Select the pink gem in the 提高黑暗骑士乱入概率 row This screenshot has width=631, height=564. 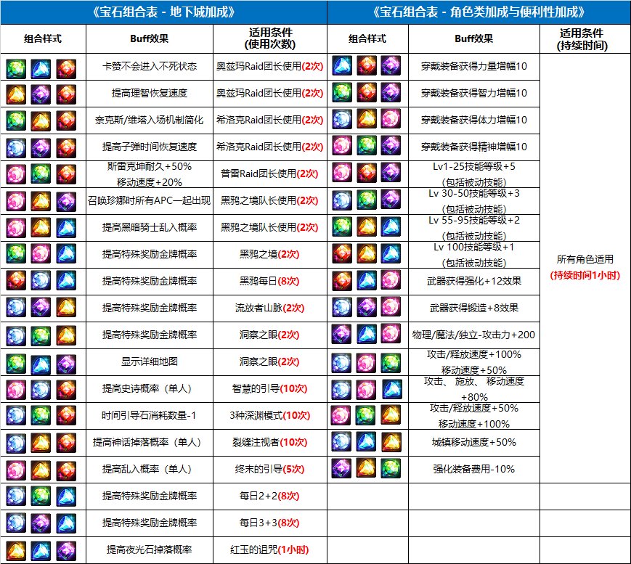(x=15, y=226)
